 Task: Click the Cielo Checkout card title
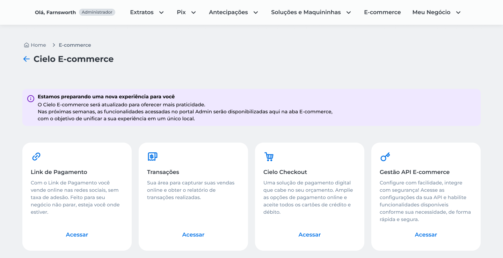pos(285,172)
